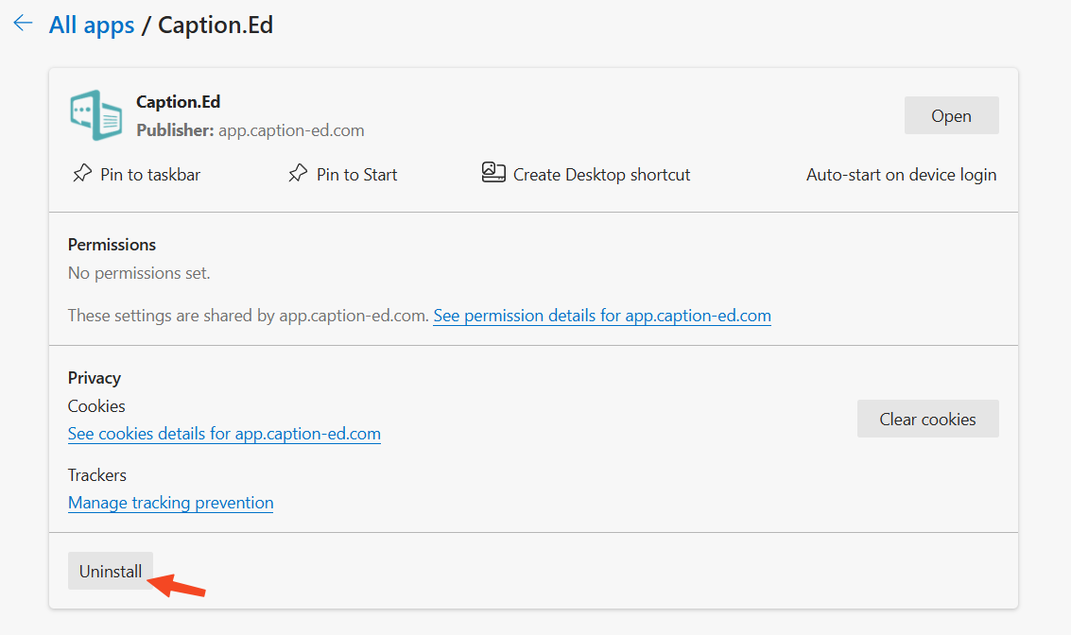
Task: Click the pushpin icon beside Pin to Start
Action: [x=298, y=174]
